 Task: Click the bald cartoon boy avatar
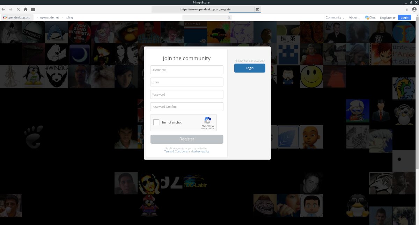pos(311,137)
